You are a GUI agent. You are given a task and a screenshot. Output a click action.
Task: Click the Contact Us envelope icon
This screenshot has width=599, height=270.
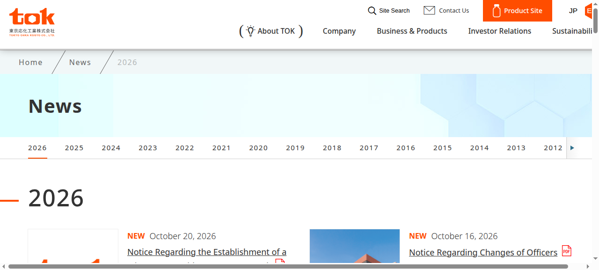tap(429, 10)
